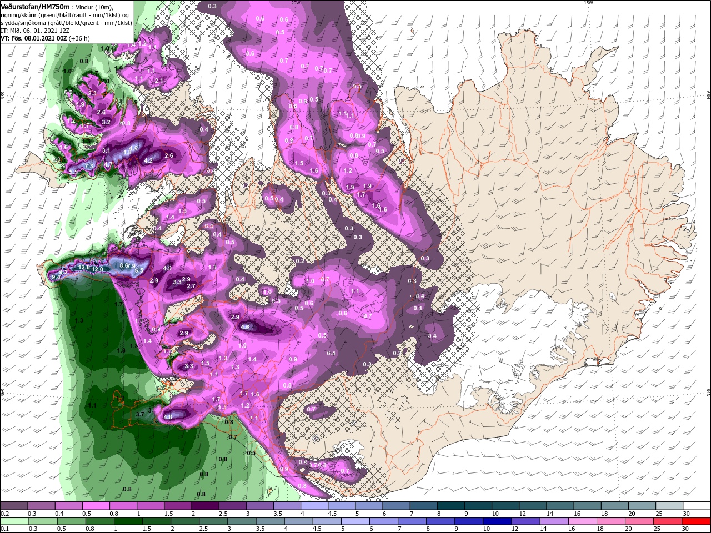Click the '0.1' label on the bottom legend row
711x533 pixels.
tap(4, 530)
